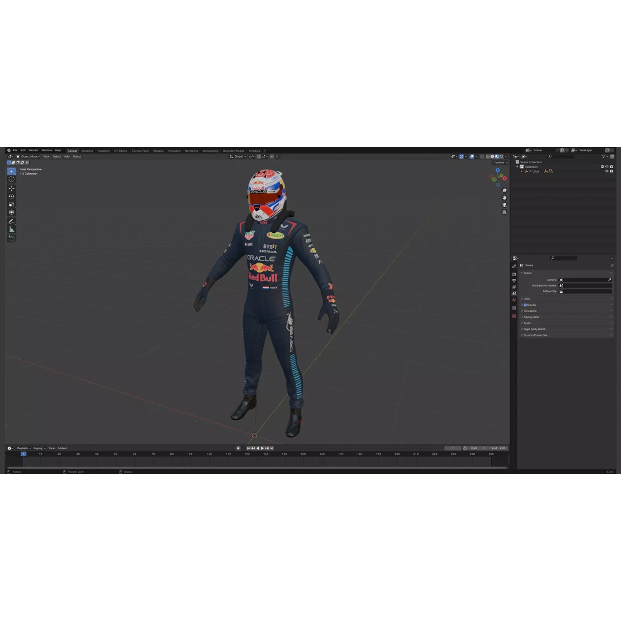Disable F1_Suit in renders camera toggle
The height and width of the screenshot is (621, 621).
pos(611,171)
